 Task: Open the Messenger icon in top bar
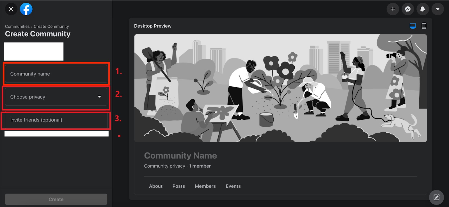pos(408,9)
